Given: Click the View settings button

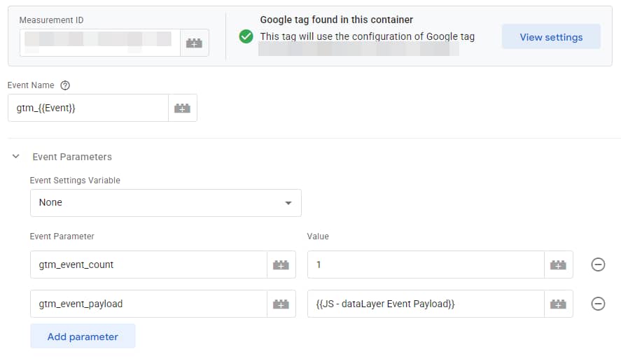Looking at the screenshot, I should coord(551,37).
